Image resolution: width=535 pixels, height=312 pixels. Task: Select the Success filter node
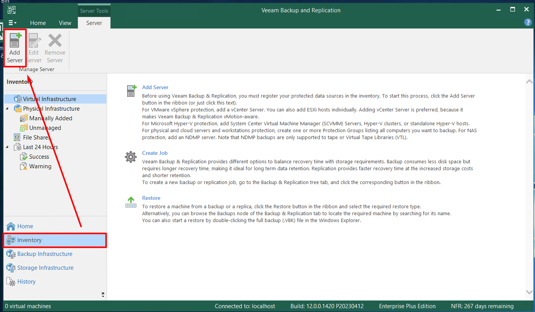pos(39,156)
